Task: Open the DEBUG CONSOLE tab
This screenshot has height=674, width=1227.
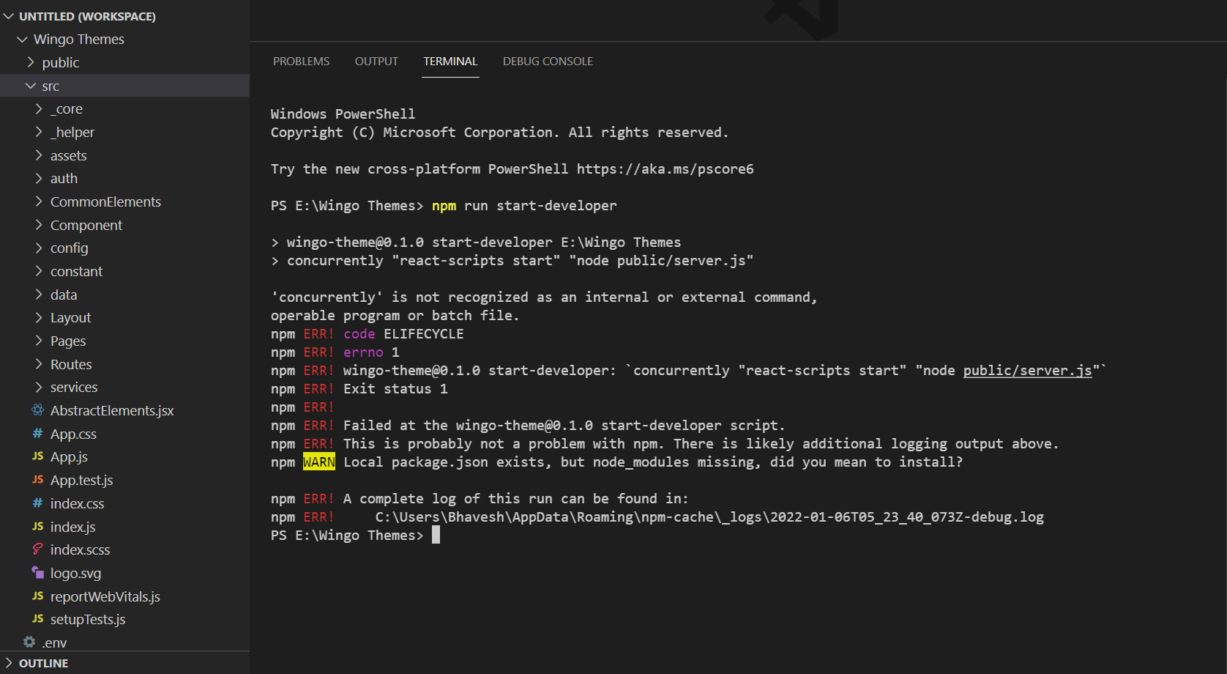Action: click(548, 62)
